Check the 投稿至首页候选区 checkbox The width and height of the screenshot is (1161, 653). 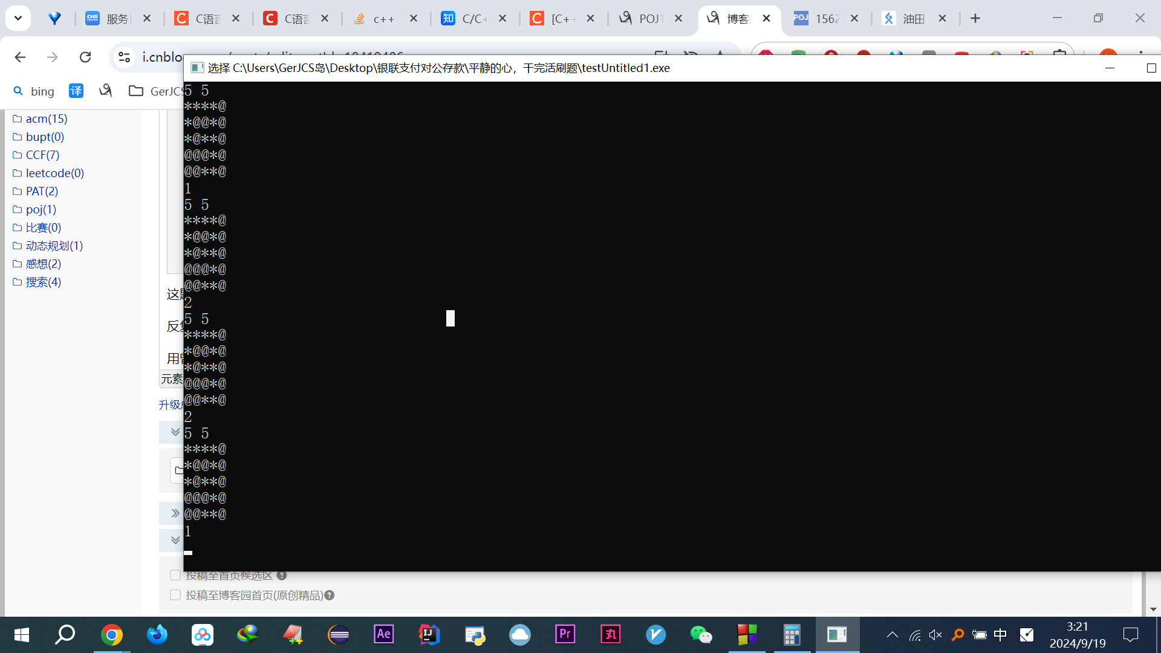tap(175, 575)
